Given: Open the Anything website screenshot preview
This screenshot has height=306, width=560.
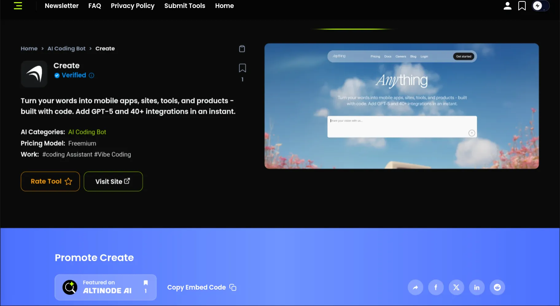Looking at the screenshot, I should click(402, 106).
